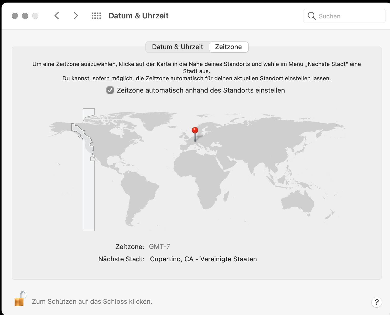Screen dimensions: 390x315
Task: Select the Zeitzone tab
Action: (x=229, y=47)
